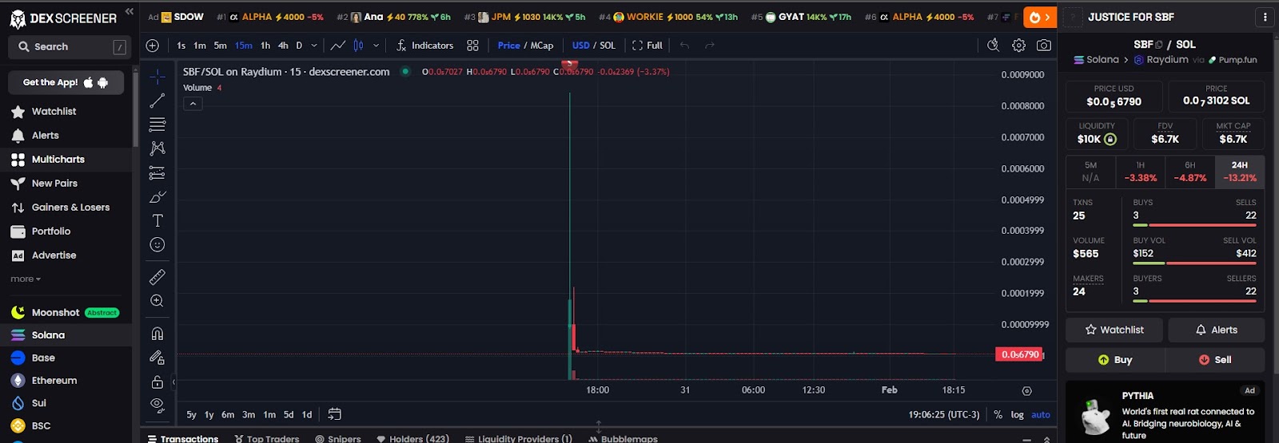Viewport: 1279px width, 443px height.
Task: Open the candlestick chart type selector
Action: click(358, 45)
